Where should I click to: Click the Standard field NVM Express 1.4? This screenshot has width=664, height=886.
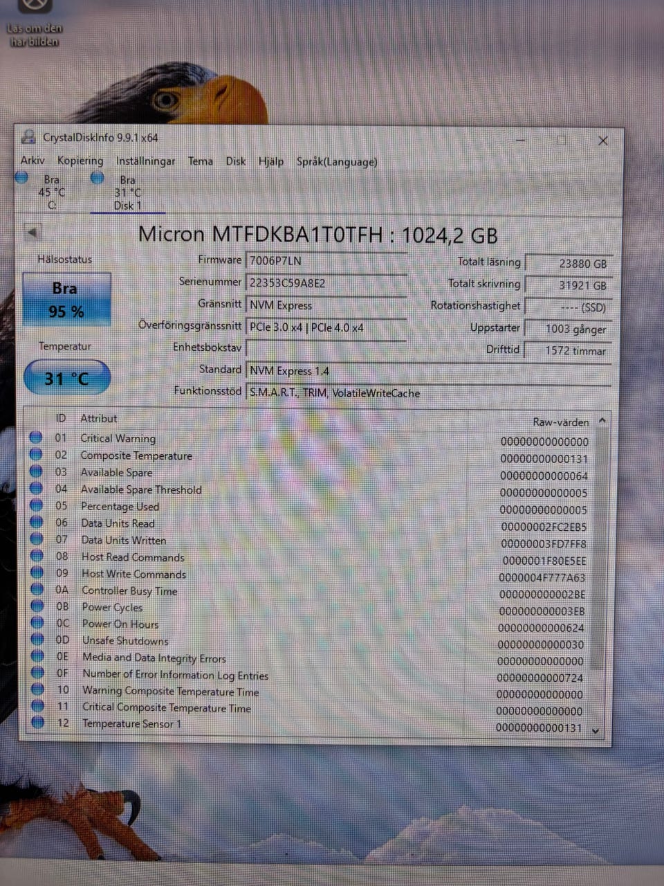click(x=429, y=371)
